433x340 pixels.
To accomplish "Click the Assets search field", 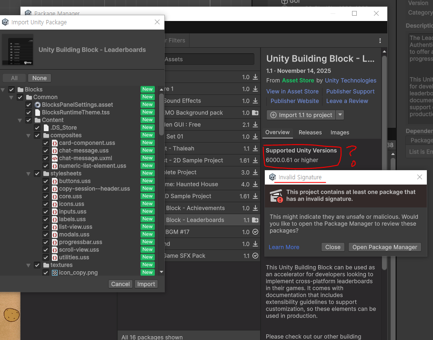I will tap(209, 59).
